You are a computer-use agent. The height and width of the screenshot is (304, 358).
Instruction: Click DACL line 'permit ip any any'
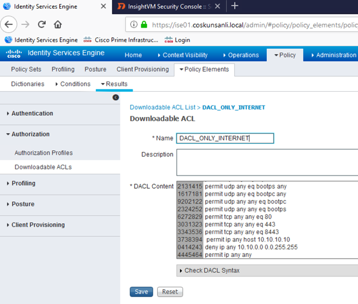[228, 255]
